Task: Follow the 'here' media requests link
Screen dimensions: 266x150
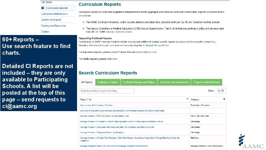Action: (x=114, y=59)
